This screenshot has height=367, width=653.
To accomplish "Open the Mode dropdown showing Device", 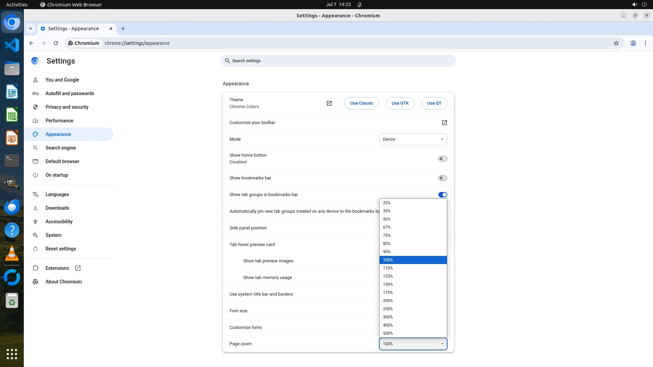I will tap(413, 139).
